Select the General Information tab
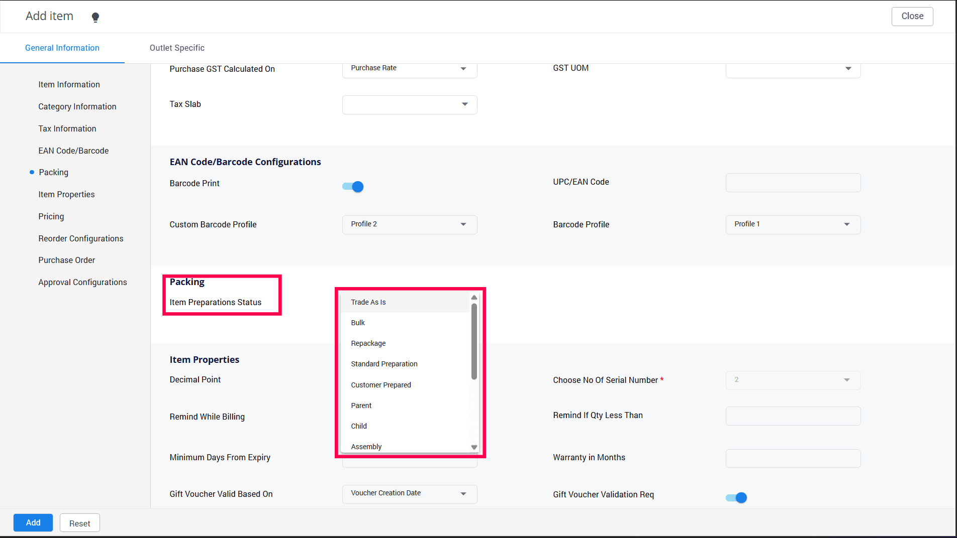Image resolution: width=957 pixels, height=538 pixels. pos(62,48)
